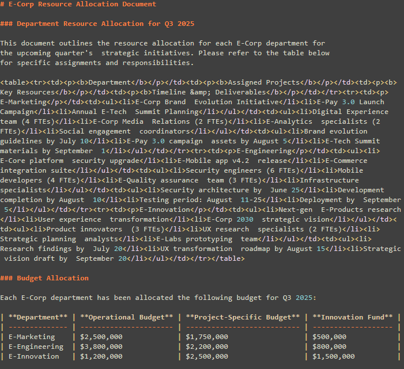Click the opening <table> tag
Image resolution: width=404 pixels, height=369 pixels.
click(14, 82)
